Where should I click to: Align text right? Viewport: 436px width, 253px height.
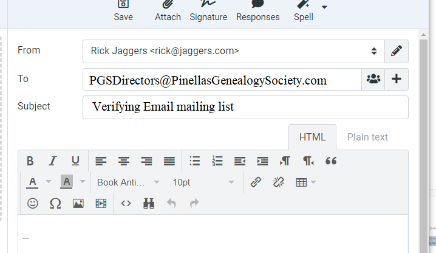(146, 161)
